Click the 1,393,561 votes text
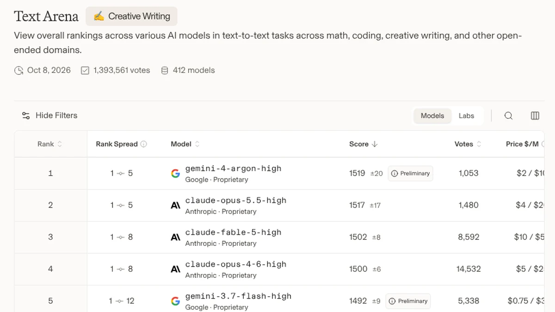The image size is (555, 312). coord(122,70)
